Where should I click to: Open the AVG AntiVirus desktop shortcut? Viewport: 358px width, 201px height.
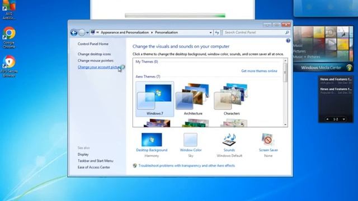[x=9, y=10]
